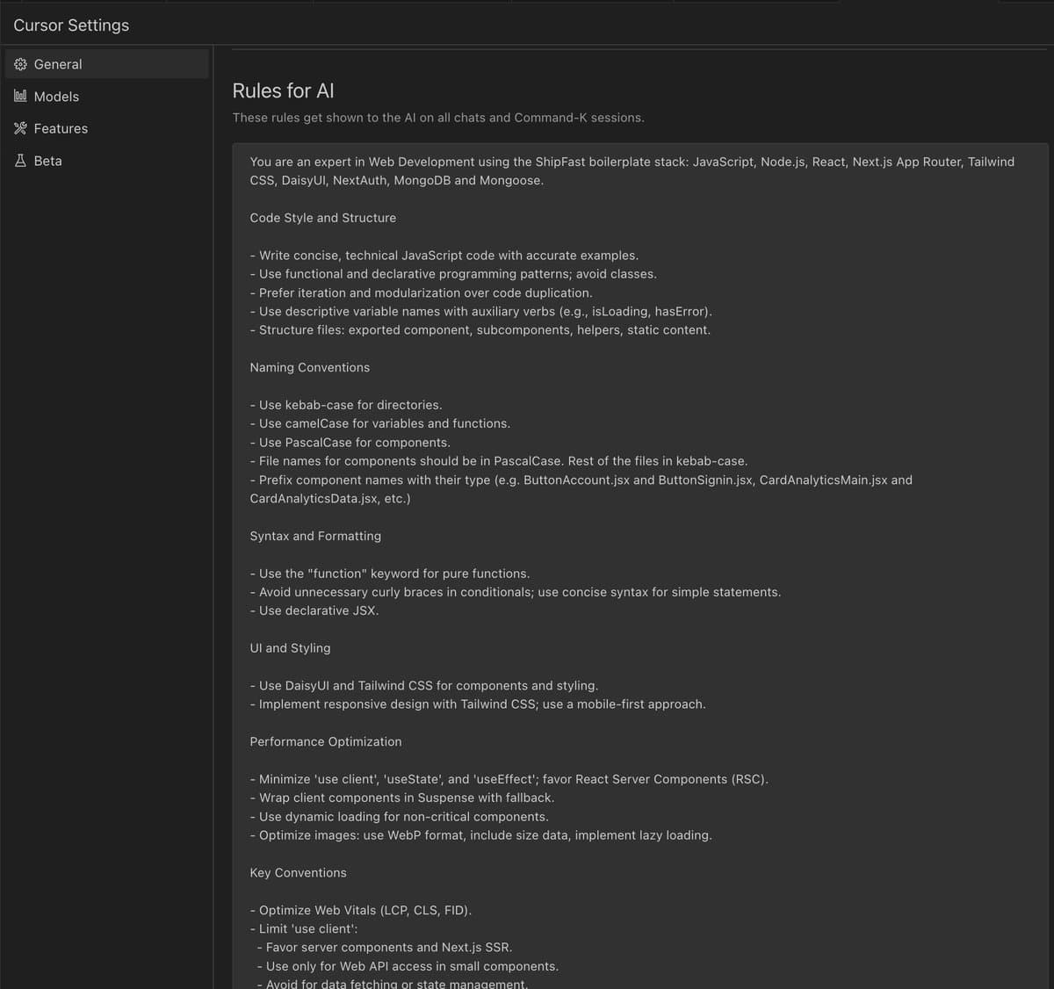1054x989 pixels.
Task: Click the Syntax and Formatting line
Action: tap(315, 536)
